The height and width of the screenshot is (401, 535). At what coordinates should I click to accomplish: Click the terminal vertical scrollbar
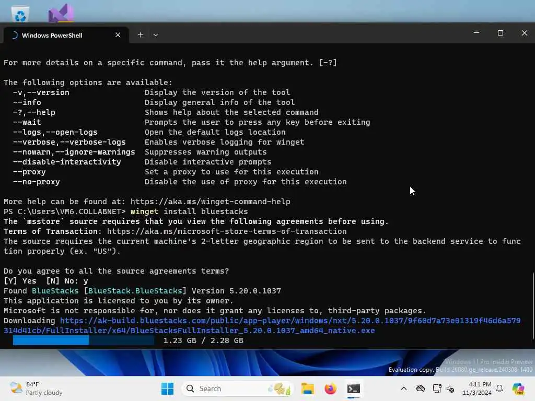coord(532,305)
